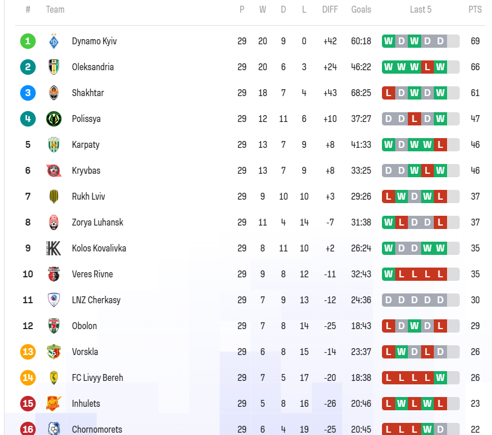The image size is (492, 435).
Task: Click Chornomorets rank 16 badge
Action: [x=28, y=429]
